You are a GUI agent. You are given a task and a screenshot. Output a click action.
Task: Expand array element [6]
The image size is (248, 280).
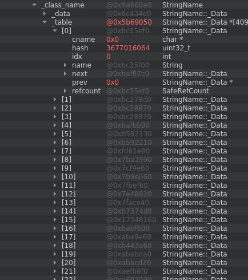(x=55, y=143)
